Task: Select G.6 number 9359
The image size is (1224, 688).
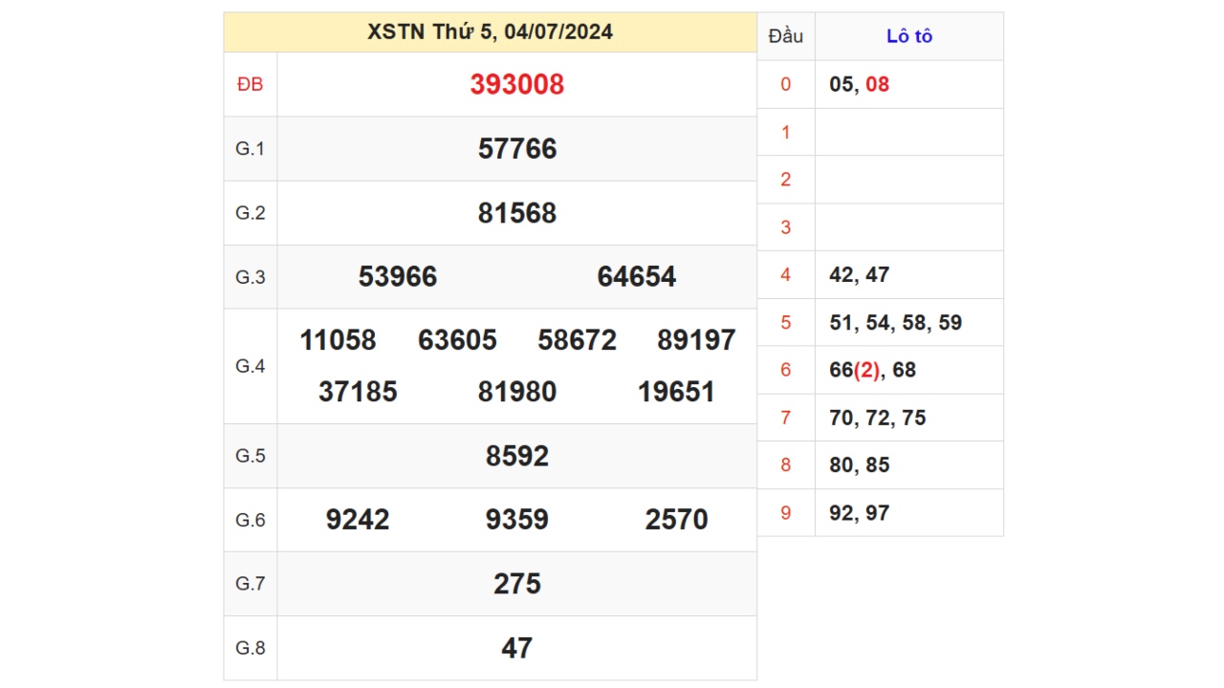Action: 517,519
